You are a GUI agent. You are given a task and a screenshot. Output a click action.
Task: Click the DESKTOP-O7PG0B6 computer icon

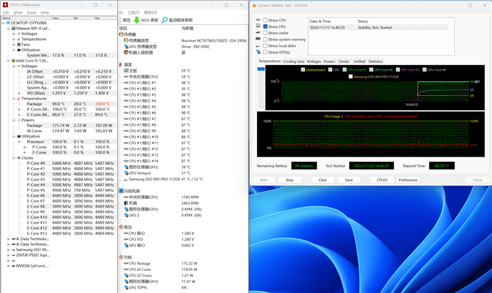click(8, 23)
